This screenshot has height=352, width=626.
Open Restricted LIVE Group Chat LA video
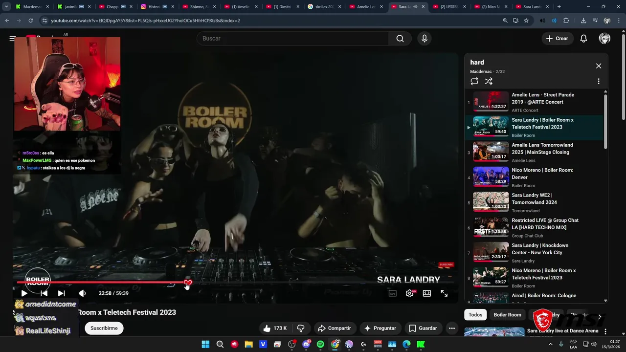click(x=534, y=228)
